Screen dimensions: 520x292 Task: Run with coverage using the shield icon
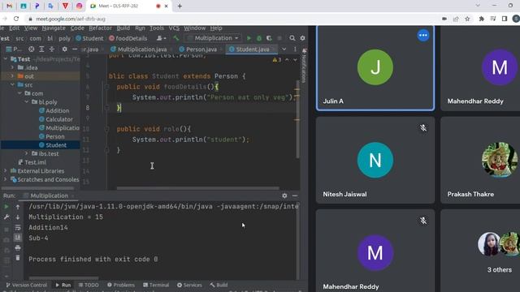coord(269,38)
